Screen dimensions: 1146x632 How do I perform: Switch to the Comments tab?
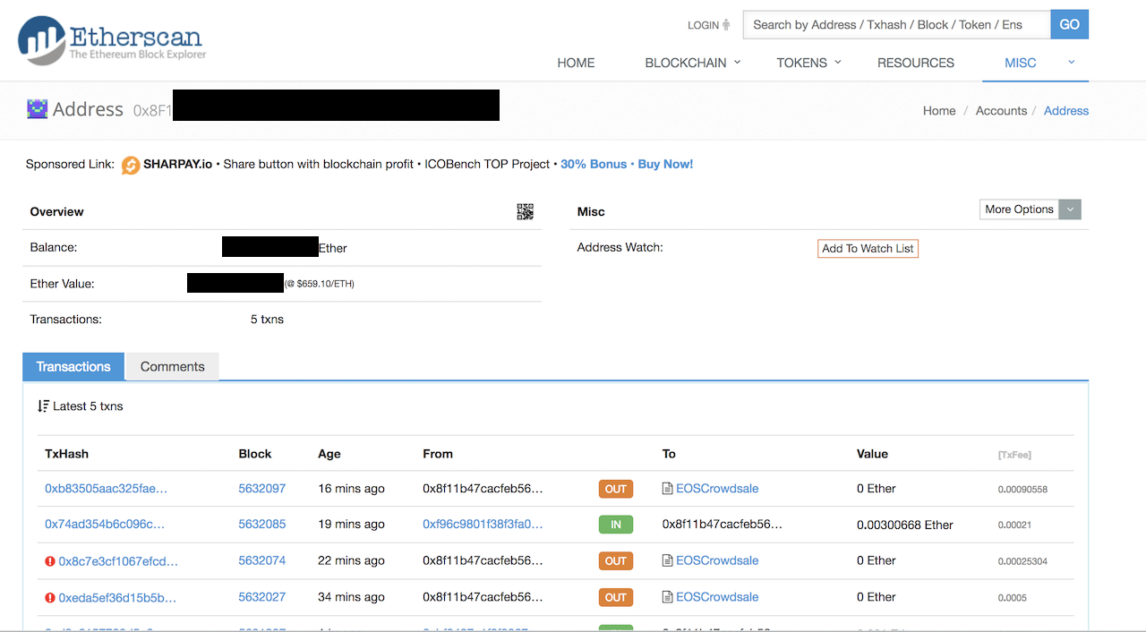[172, 367]
